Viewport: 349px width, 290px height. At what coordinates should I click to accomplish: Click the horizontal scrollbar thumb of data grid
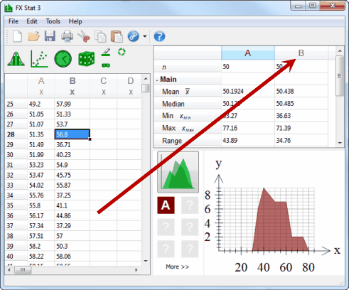(23, 270)
